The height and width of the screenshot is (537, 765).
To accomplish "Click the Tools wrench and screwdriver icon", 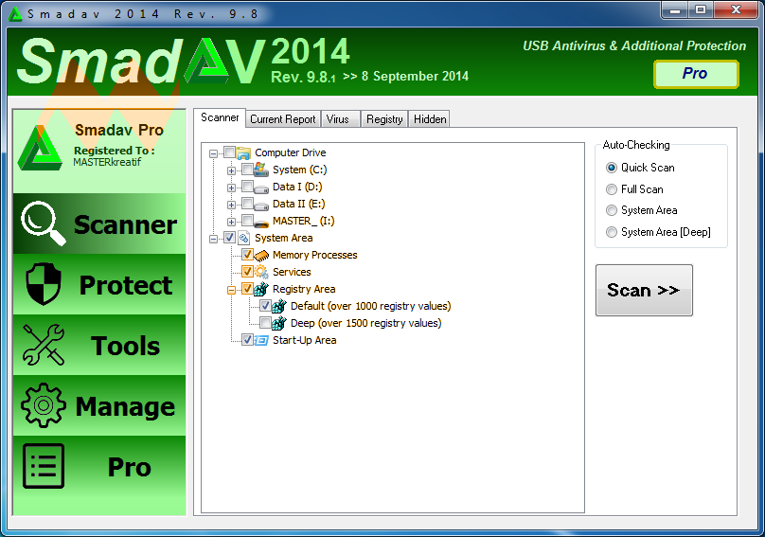I will [x=44, y=345].
